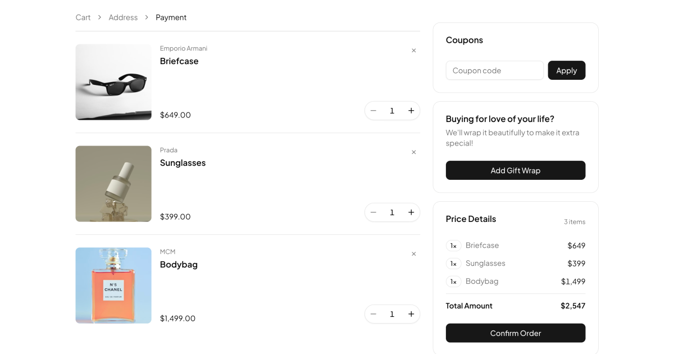This screenshot has height=354, width=674.
Task: Remove the Prada Sunglasses using the X icon
Action: pos(414,152)
